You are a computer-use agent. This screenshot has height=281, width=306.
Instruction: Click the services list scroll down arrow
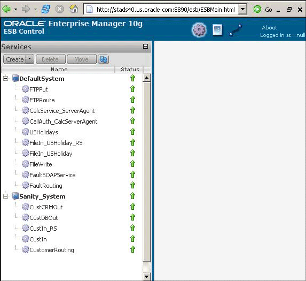pos(146,277)
